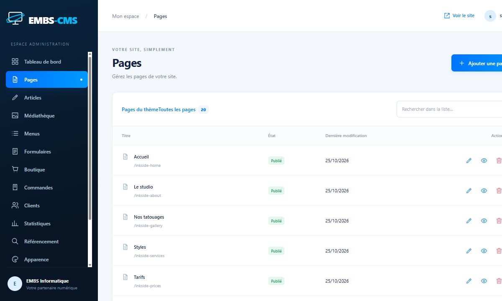This screenshot has width=502, height=301.
Task: Switch to Pages du thème tab
Action: coord(140,110)
